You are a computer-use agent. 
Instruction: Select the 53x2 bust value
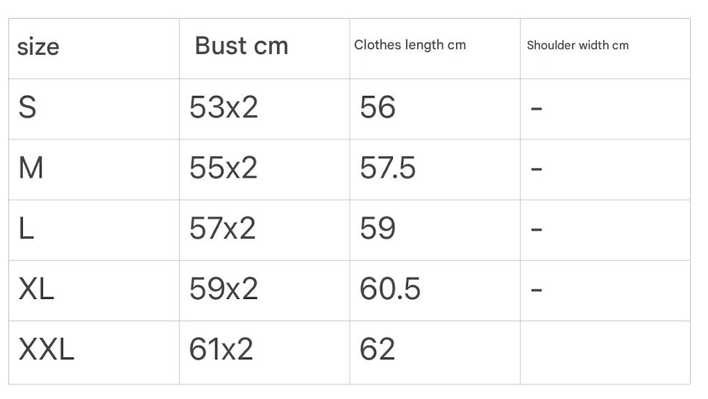pyautogui.click(x=223, y=108)
